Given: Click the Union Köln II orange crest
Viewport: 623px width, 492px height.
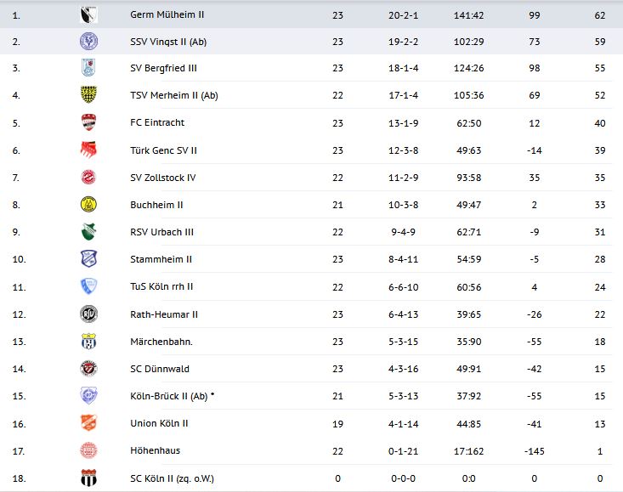Looking at the screenshot, I should click(x=88, y=423).
